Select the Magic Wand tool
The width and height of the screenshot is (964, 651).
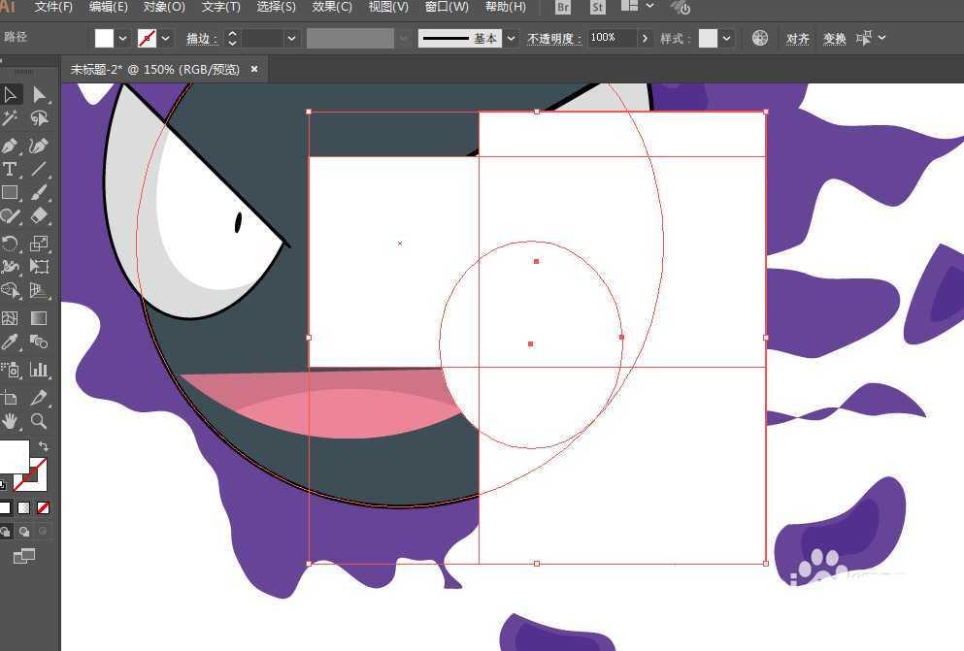(10, 118)
